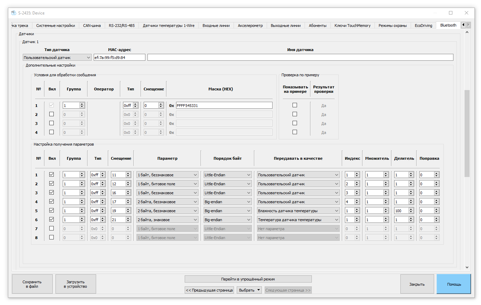Viewport: 481px width, 305px height.
Task: Click Группа spinner in parameter row 5
Action: coord(73,211)
